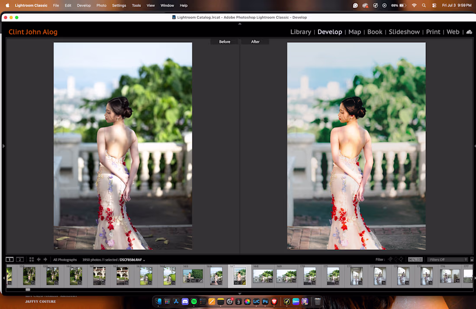Toggle the second edit-status filter icon
Screen dimensions: 476x309
(415, 260)
